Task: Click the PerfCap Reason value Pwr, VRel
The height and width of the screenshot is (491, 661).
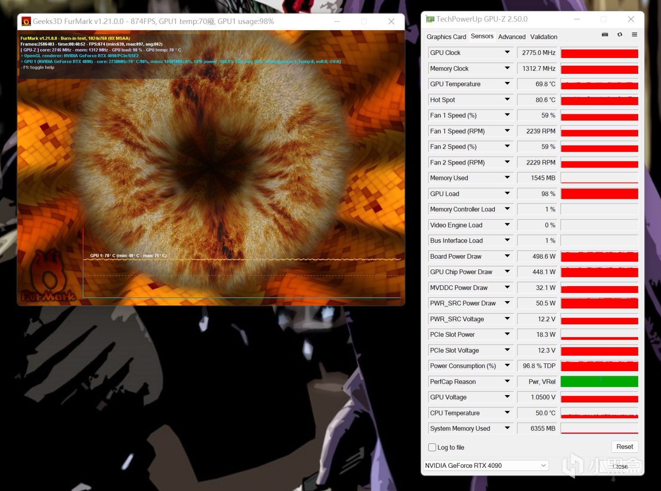Action: 537,382
